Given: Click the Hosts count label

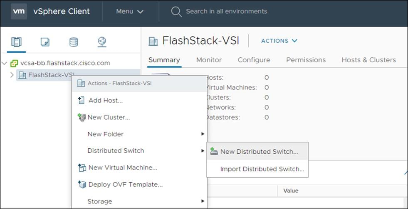Looking at the screenshot, I should pyautogui.click(x=215, y=78).
